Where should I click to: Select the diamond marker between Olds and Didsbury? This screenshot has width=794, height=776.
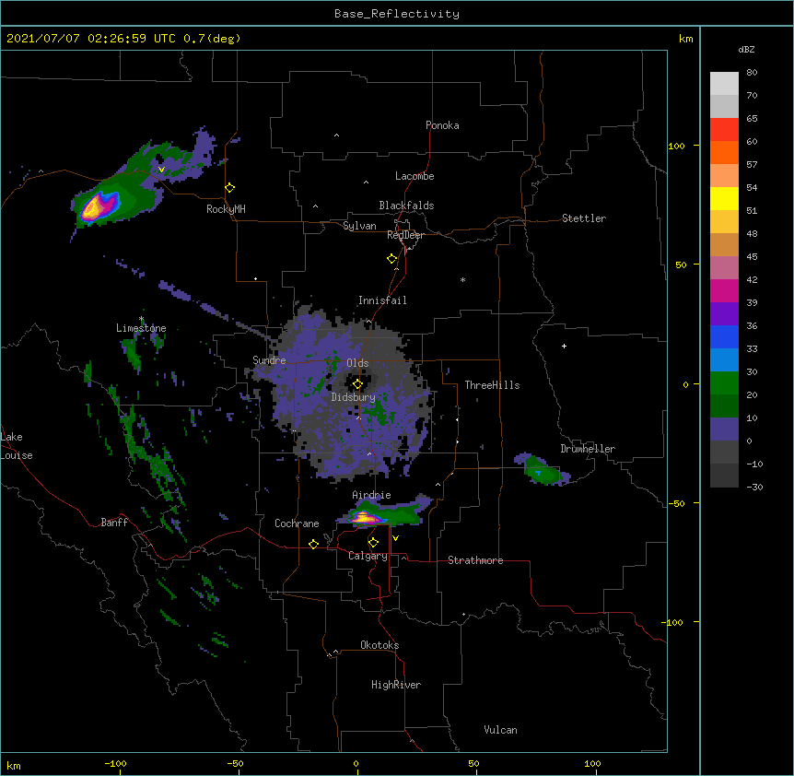click(x=358, y=384)
